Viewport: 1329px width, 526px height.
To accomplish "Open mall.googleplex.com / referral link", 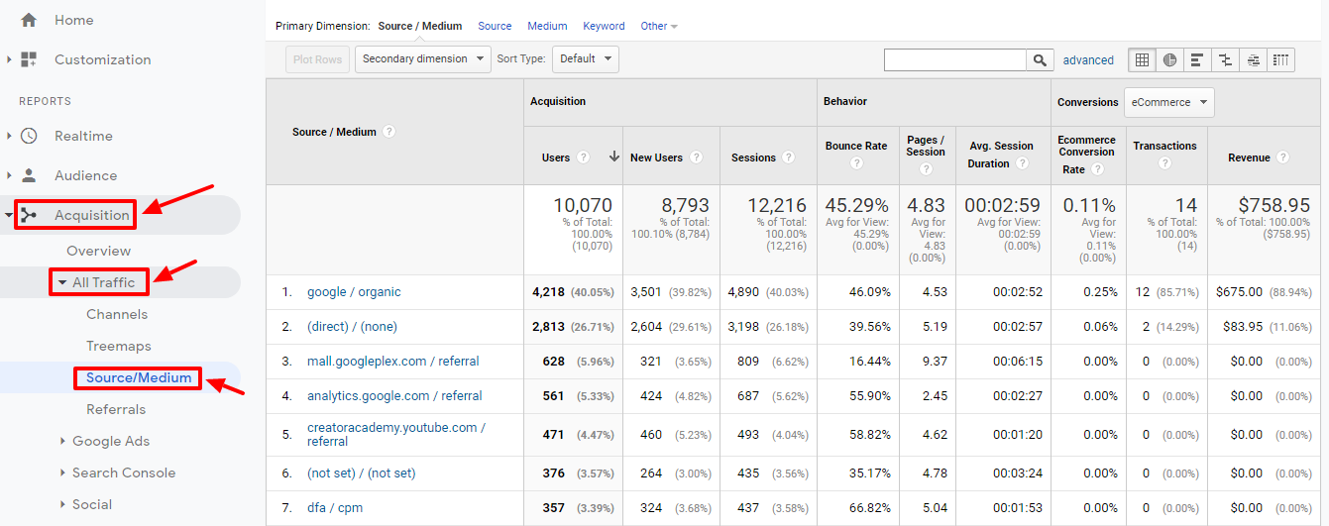I will click(393, 362).
